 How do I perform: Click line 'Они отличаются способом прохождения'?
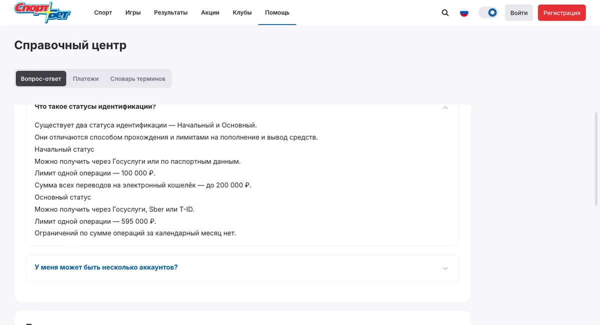[176, 137]
